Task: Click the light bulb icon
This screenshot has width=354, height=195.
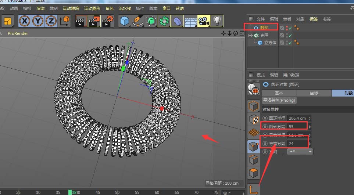Action: tap(217, 21)
